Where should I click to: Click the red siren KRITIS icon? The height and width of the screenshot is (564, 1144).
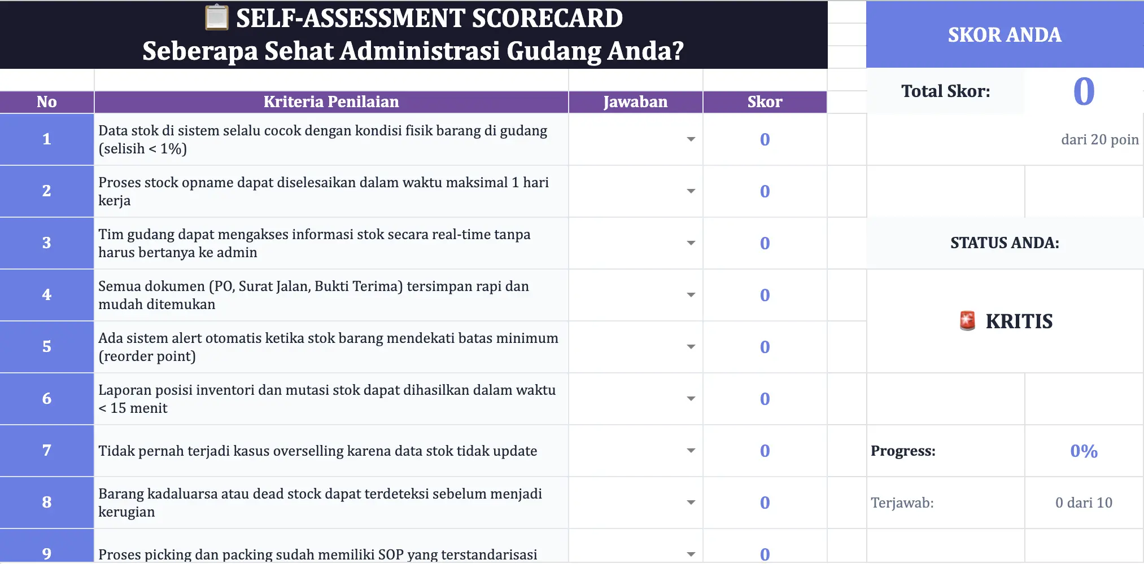[967, 321]
